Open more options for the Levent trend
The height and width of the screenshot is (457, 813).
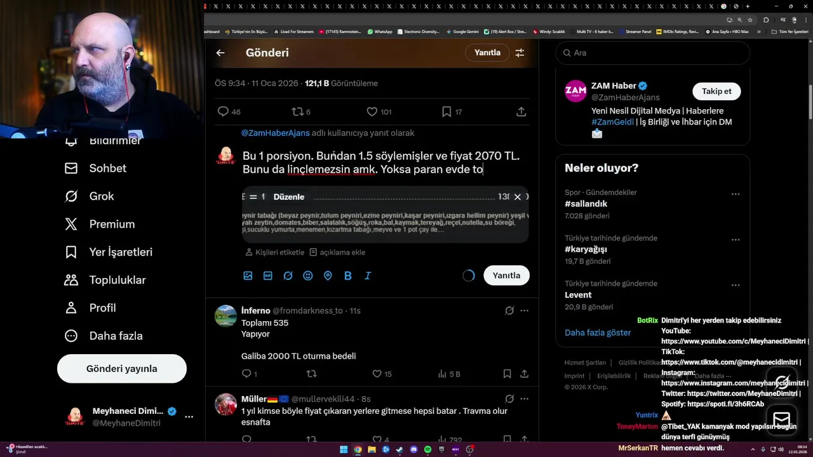(736, 285)
